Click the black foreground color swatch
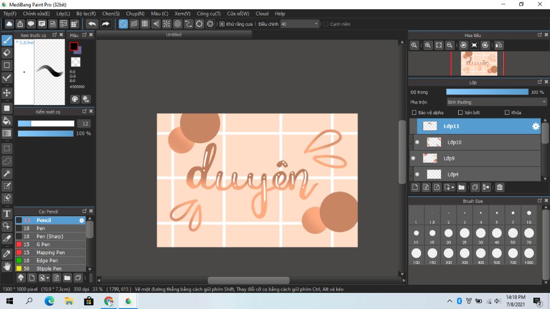 [74, 46]
